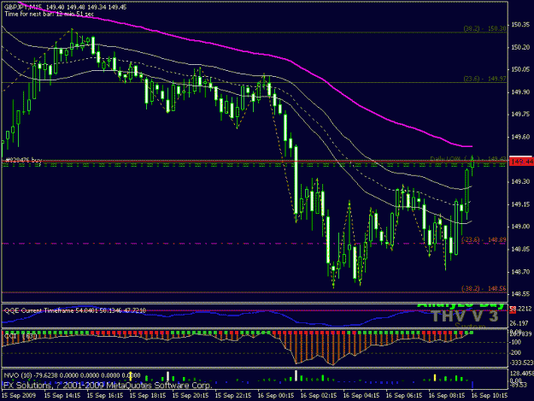This screenshot has width=534, height=401.
Task: Click the 15 Sep 22:15 time axis label
Action: (x=233, y=396)
